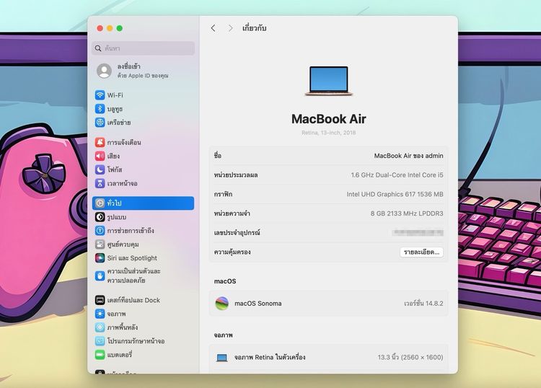This screenshot has height=388, width=541.
Task: Select ทั่วไป in the sidebar
Action: tap(144, 203)
